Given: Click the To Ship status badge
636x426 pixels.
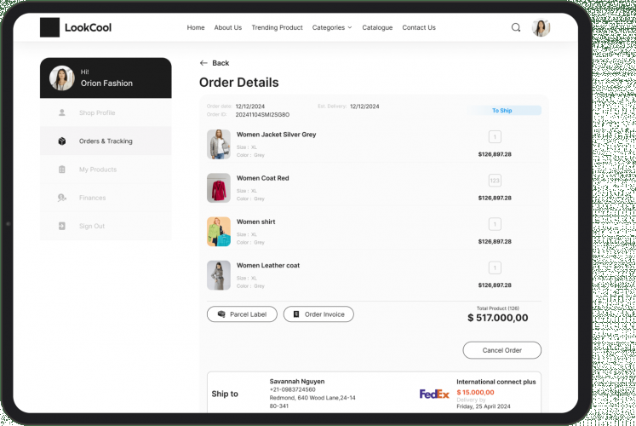Looking at the screenshot, I should 502,111.
